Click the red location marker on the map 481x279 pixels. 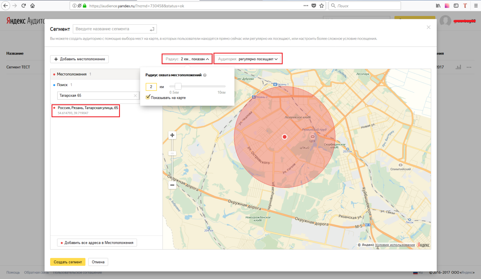coord(285,137)
